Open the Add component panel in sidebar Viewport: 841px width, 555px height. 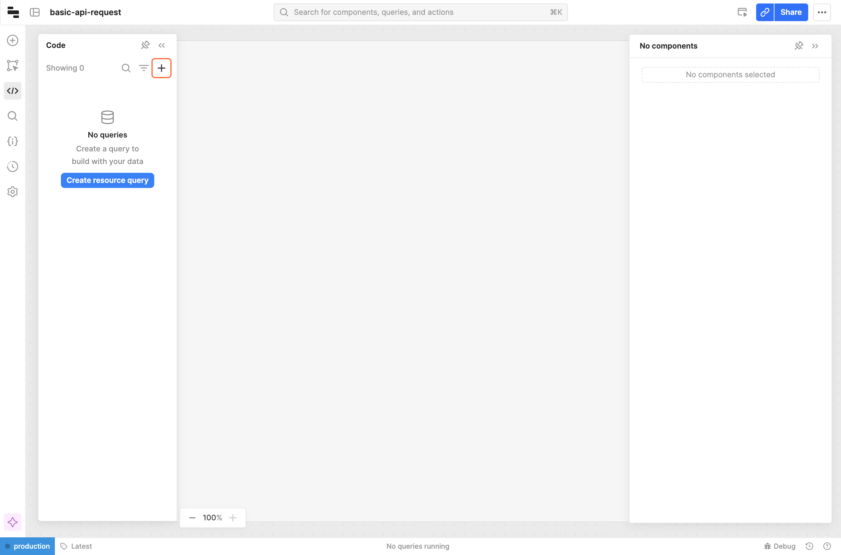click(x=13, y=40)
